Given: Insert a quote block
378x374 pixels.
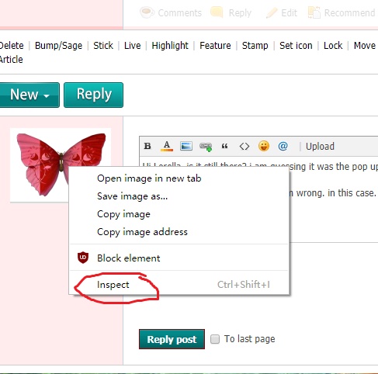Looking at the screenshot, I should tap(224, 147).
